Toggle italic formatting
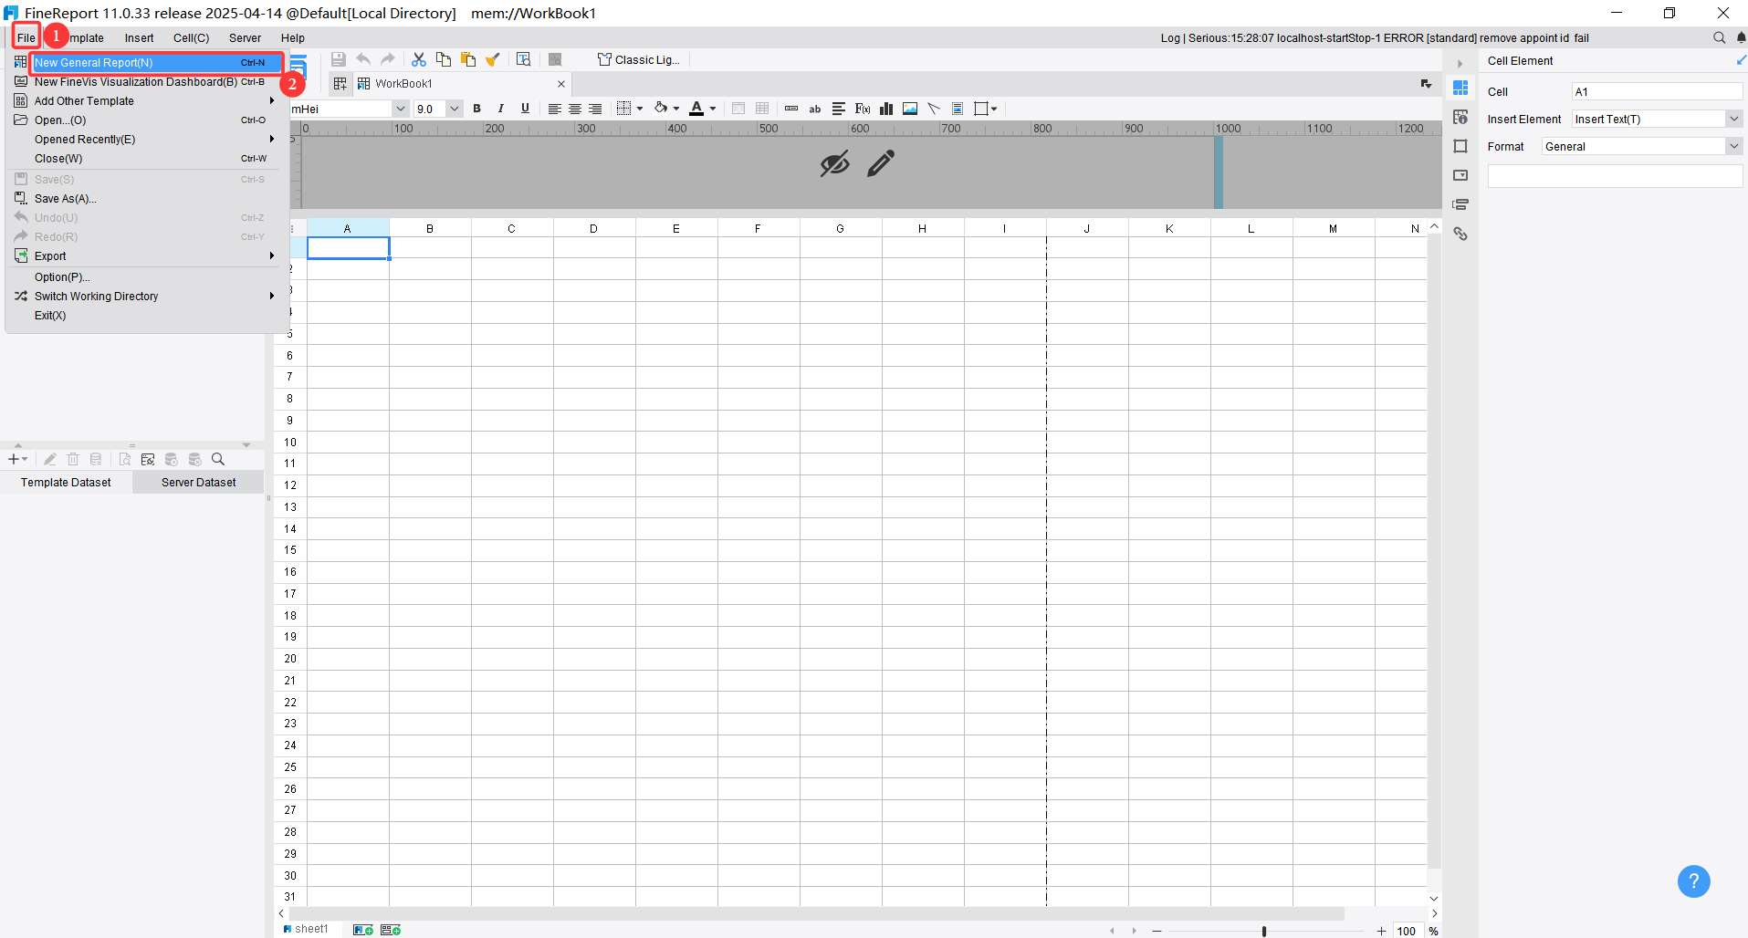 [x=501, y=109]
